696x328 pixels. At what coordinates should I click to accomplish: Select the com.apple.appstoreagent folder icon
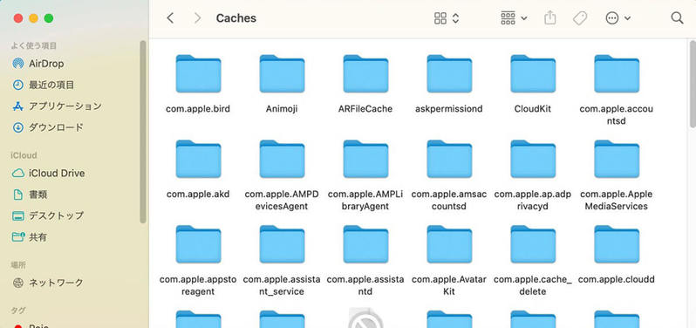198,244
